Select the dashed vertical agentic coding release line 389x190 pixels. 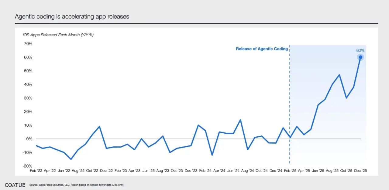pos(290,106)
